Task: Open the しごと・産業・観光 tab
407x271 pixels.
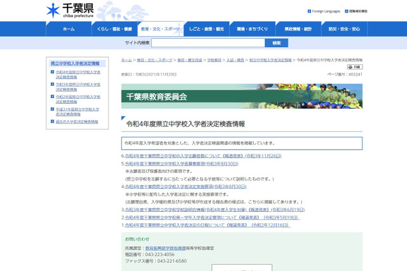Action: click(x=206, y=29)
